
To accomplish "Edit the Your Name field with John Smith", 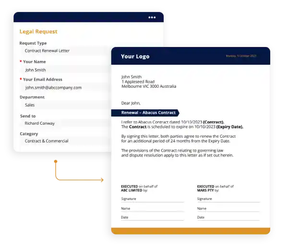I will coord(65,70).
